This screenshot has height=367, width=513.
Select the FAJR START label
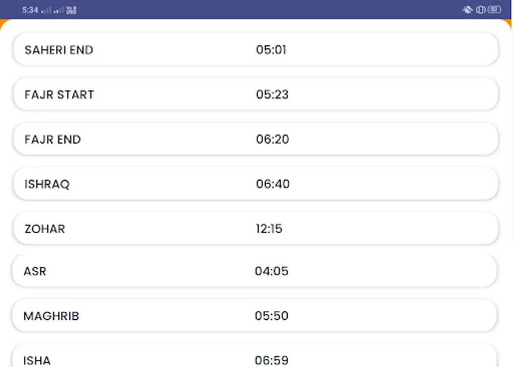[59, 95]
